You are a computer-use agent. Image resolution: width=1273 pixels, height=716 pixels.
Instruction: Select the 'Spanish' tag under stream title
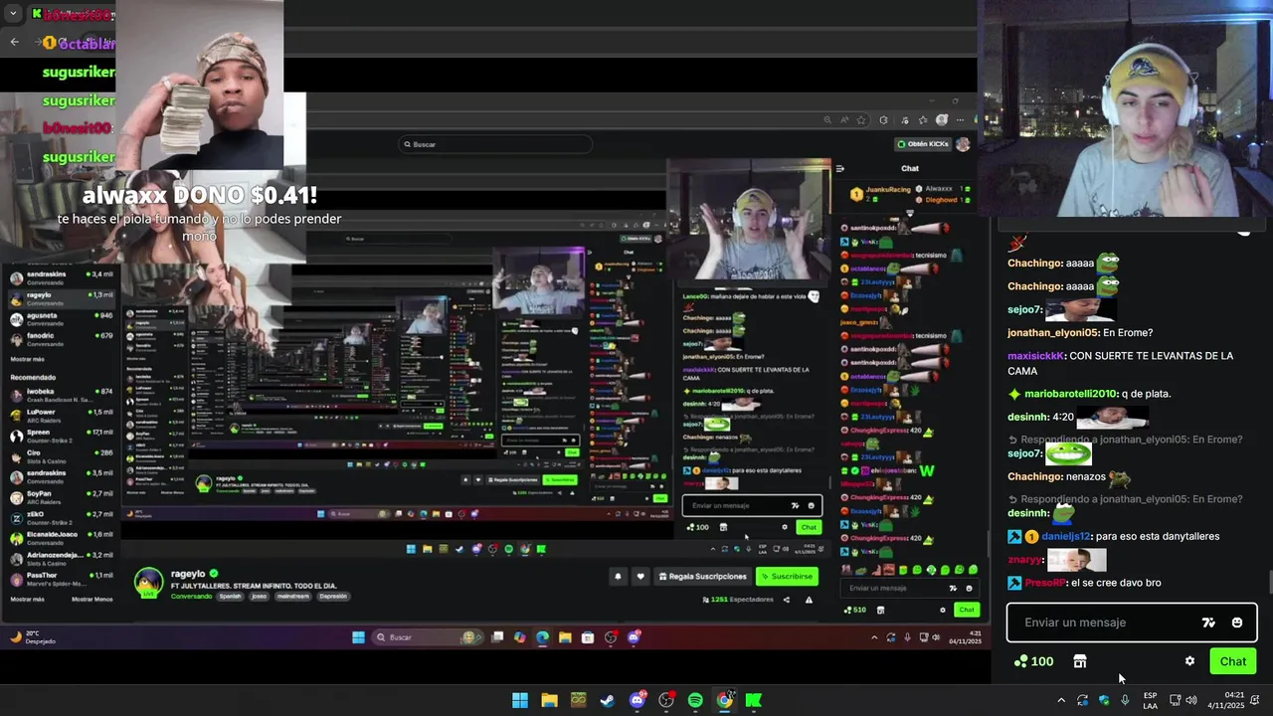(230, 597)
